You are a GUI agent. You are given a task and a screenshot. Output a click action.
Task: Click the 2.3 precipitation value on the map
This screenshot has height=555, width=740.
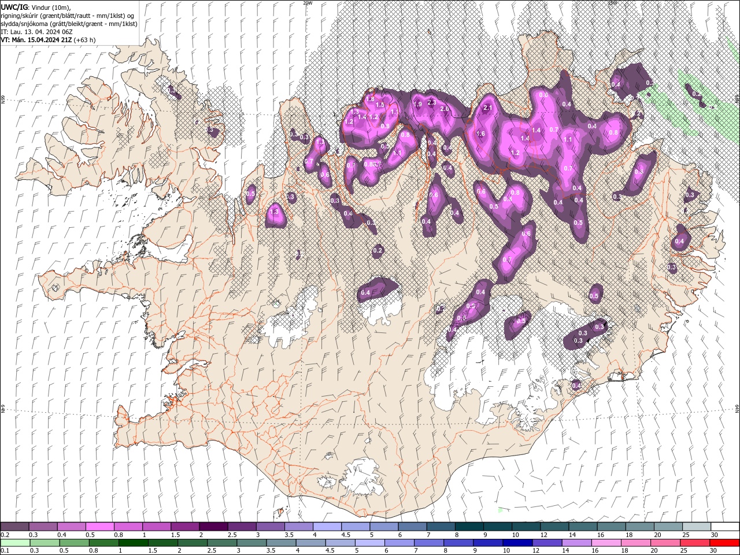431,102
